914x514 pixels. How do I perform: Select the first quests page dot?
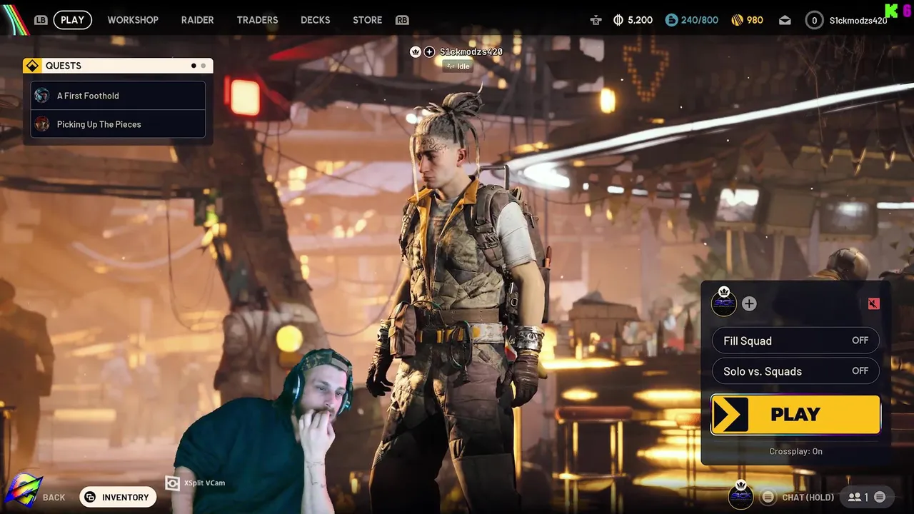click(194, 66)
